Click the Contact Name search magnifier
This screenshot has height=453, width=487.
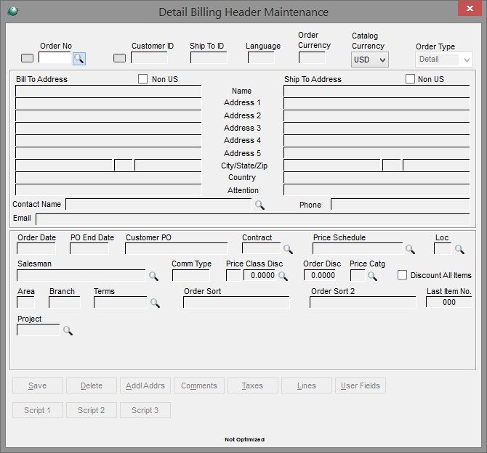tap(259, 205)
